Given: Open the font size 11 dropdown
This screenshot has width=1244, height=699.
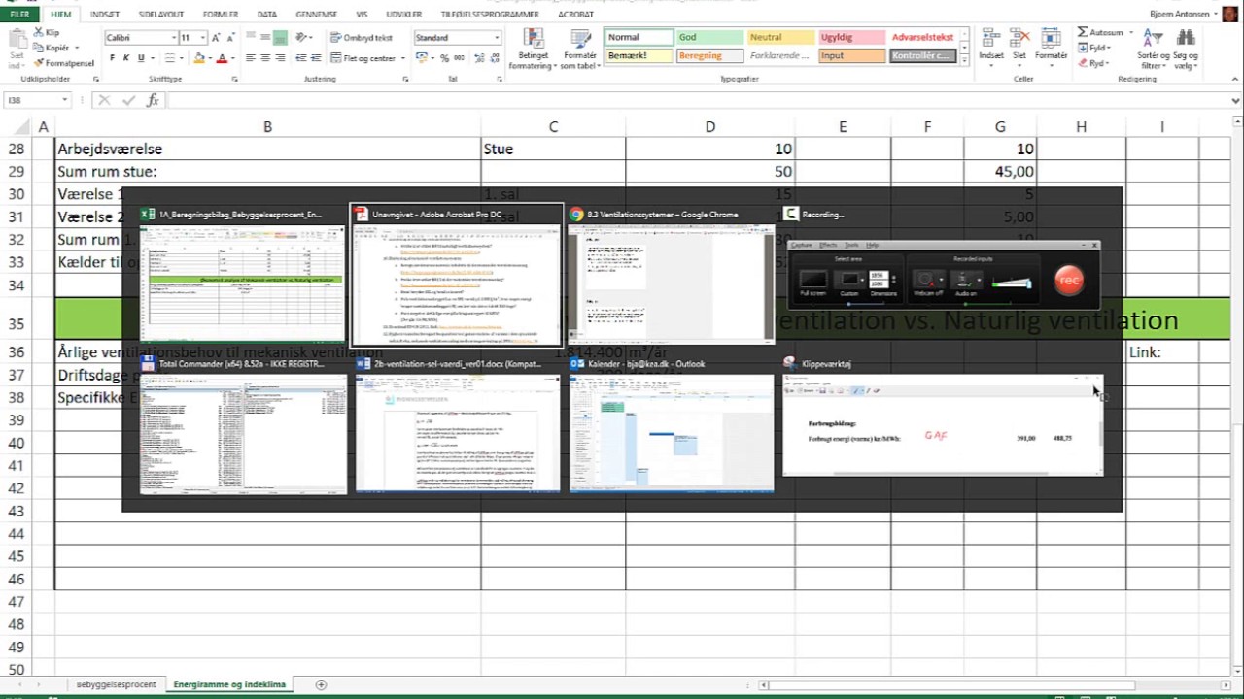Looking at the screenshot, I should tap(202, 37).
